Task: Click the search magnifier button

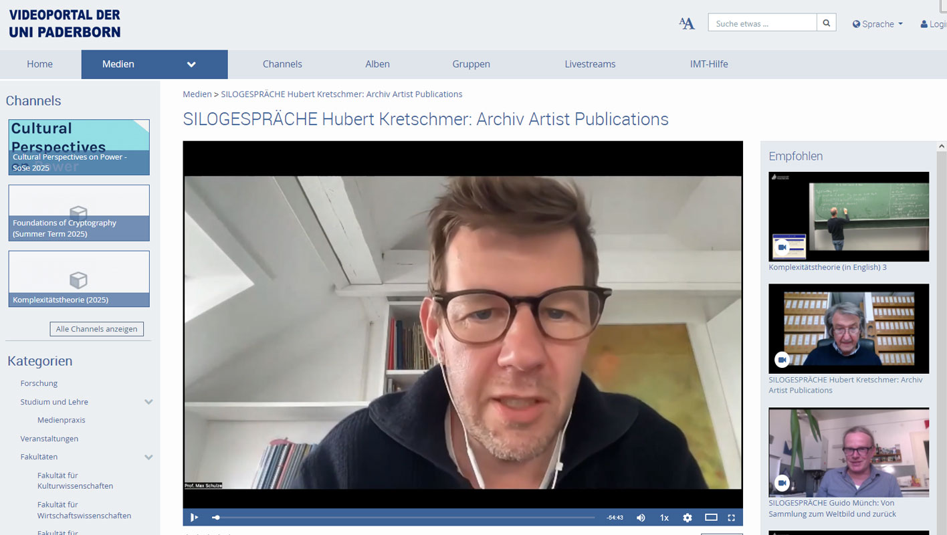Action: tap(827, 23)
